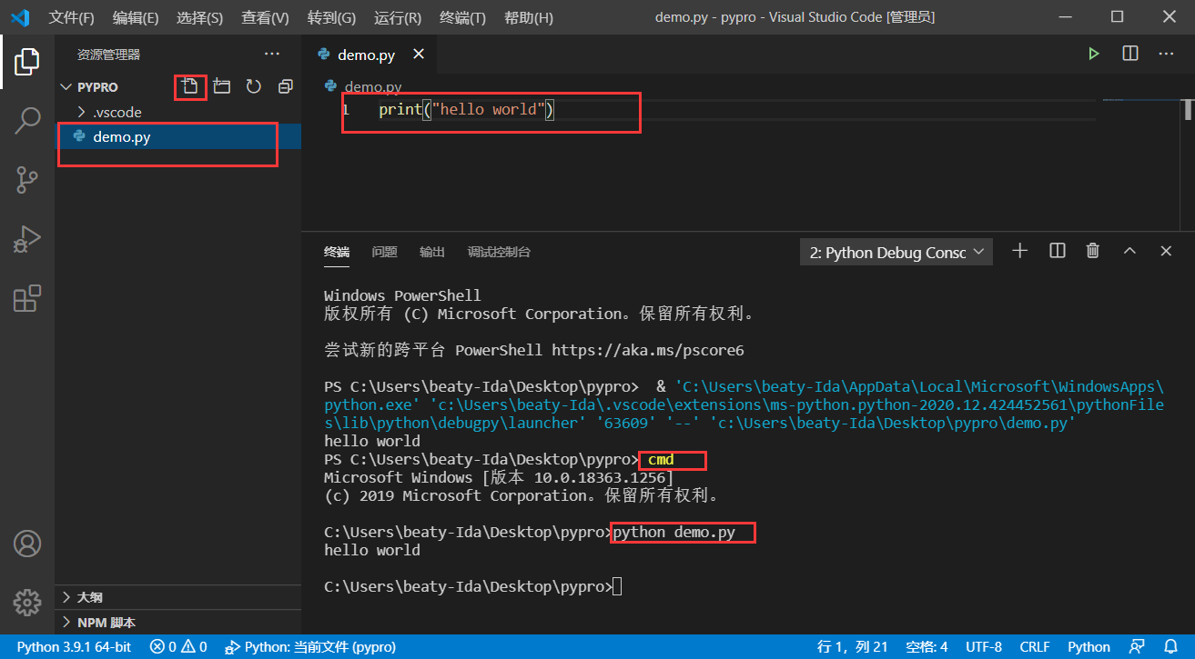This screenshot has height=659, width=1195.
Task: Open the Source Control view
Action: click(26, 180)
